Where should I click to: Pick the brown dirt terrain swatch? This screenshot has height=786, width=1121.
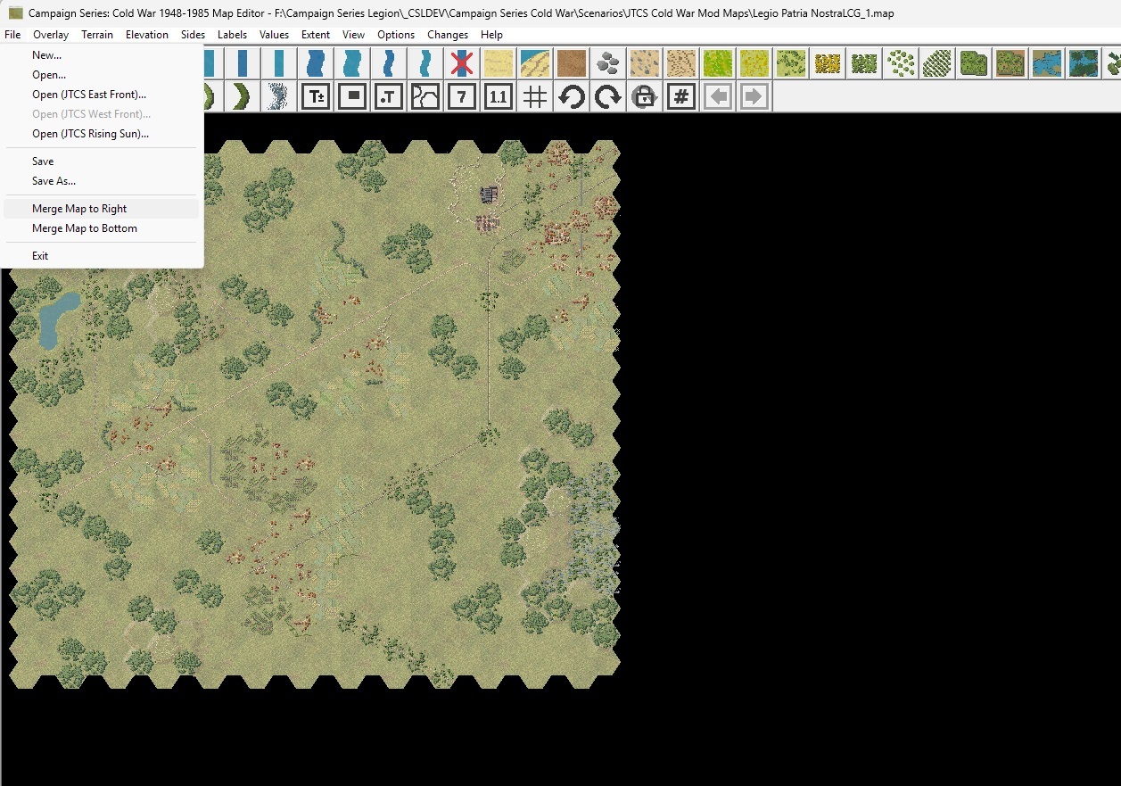click(x=571, y=63)
